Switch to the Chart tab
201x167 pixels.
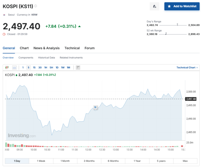pyautogui.click(x=24, y=48)
